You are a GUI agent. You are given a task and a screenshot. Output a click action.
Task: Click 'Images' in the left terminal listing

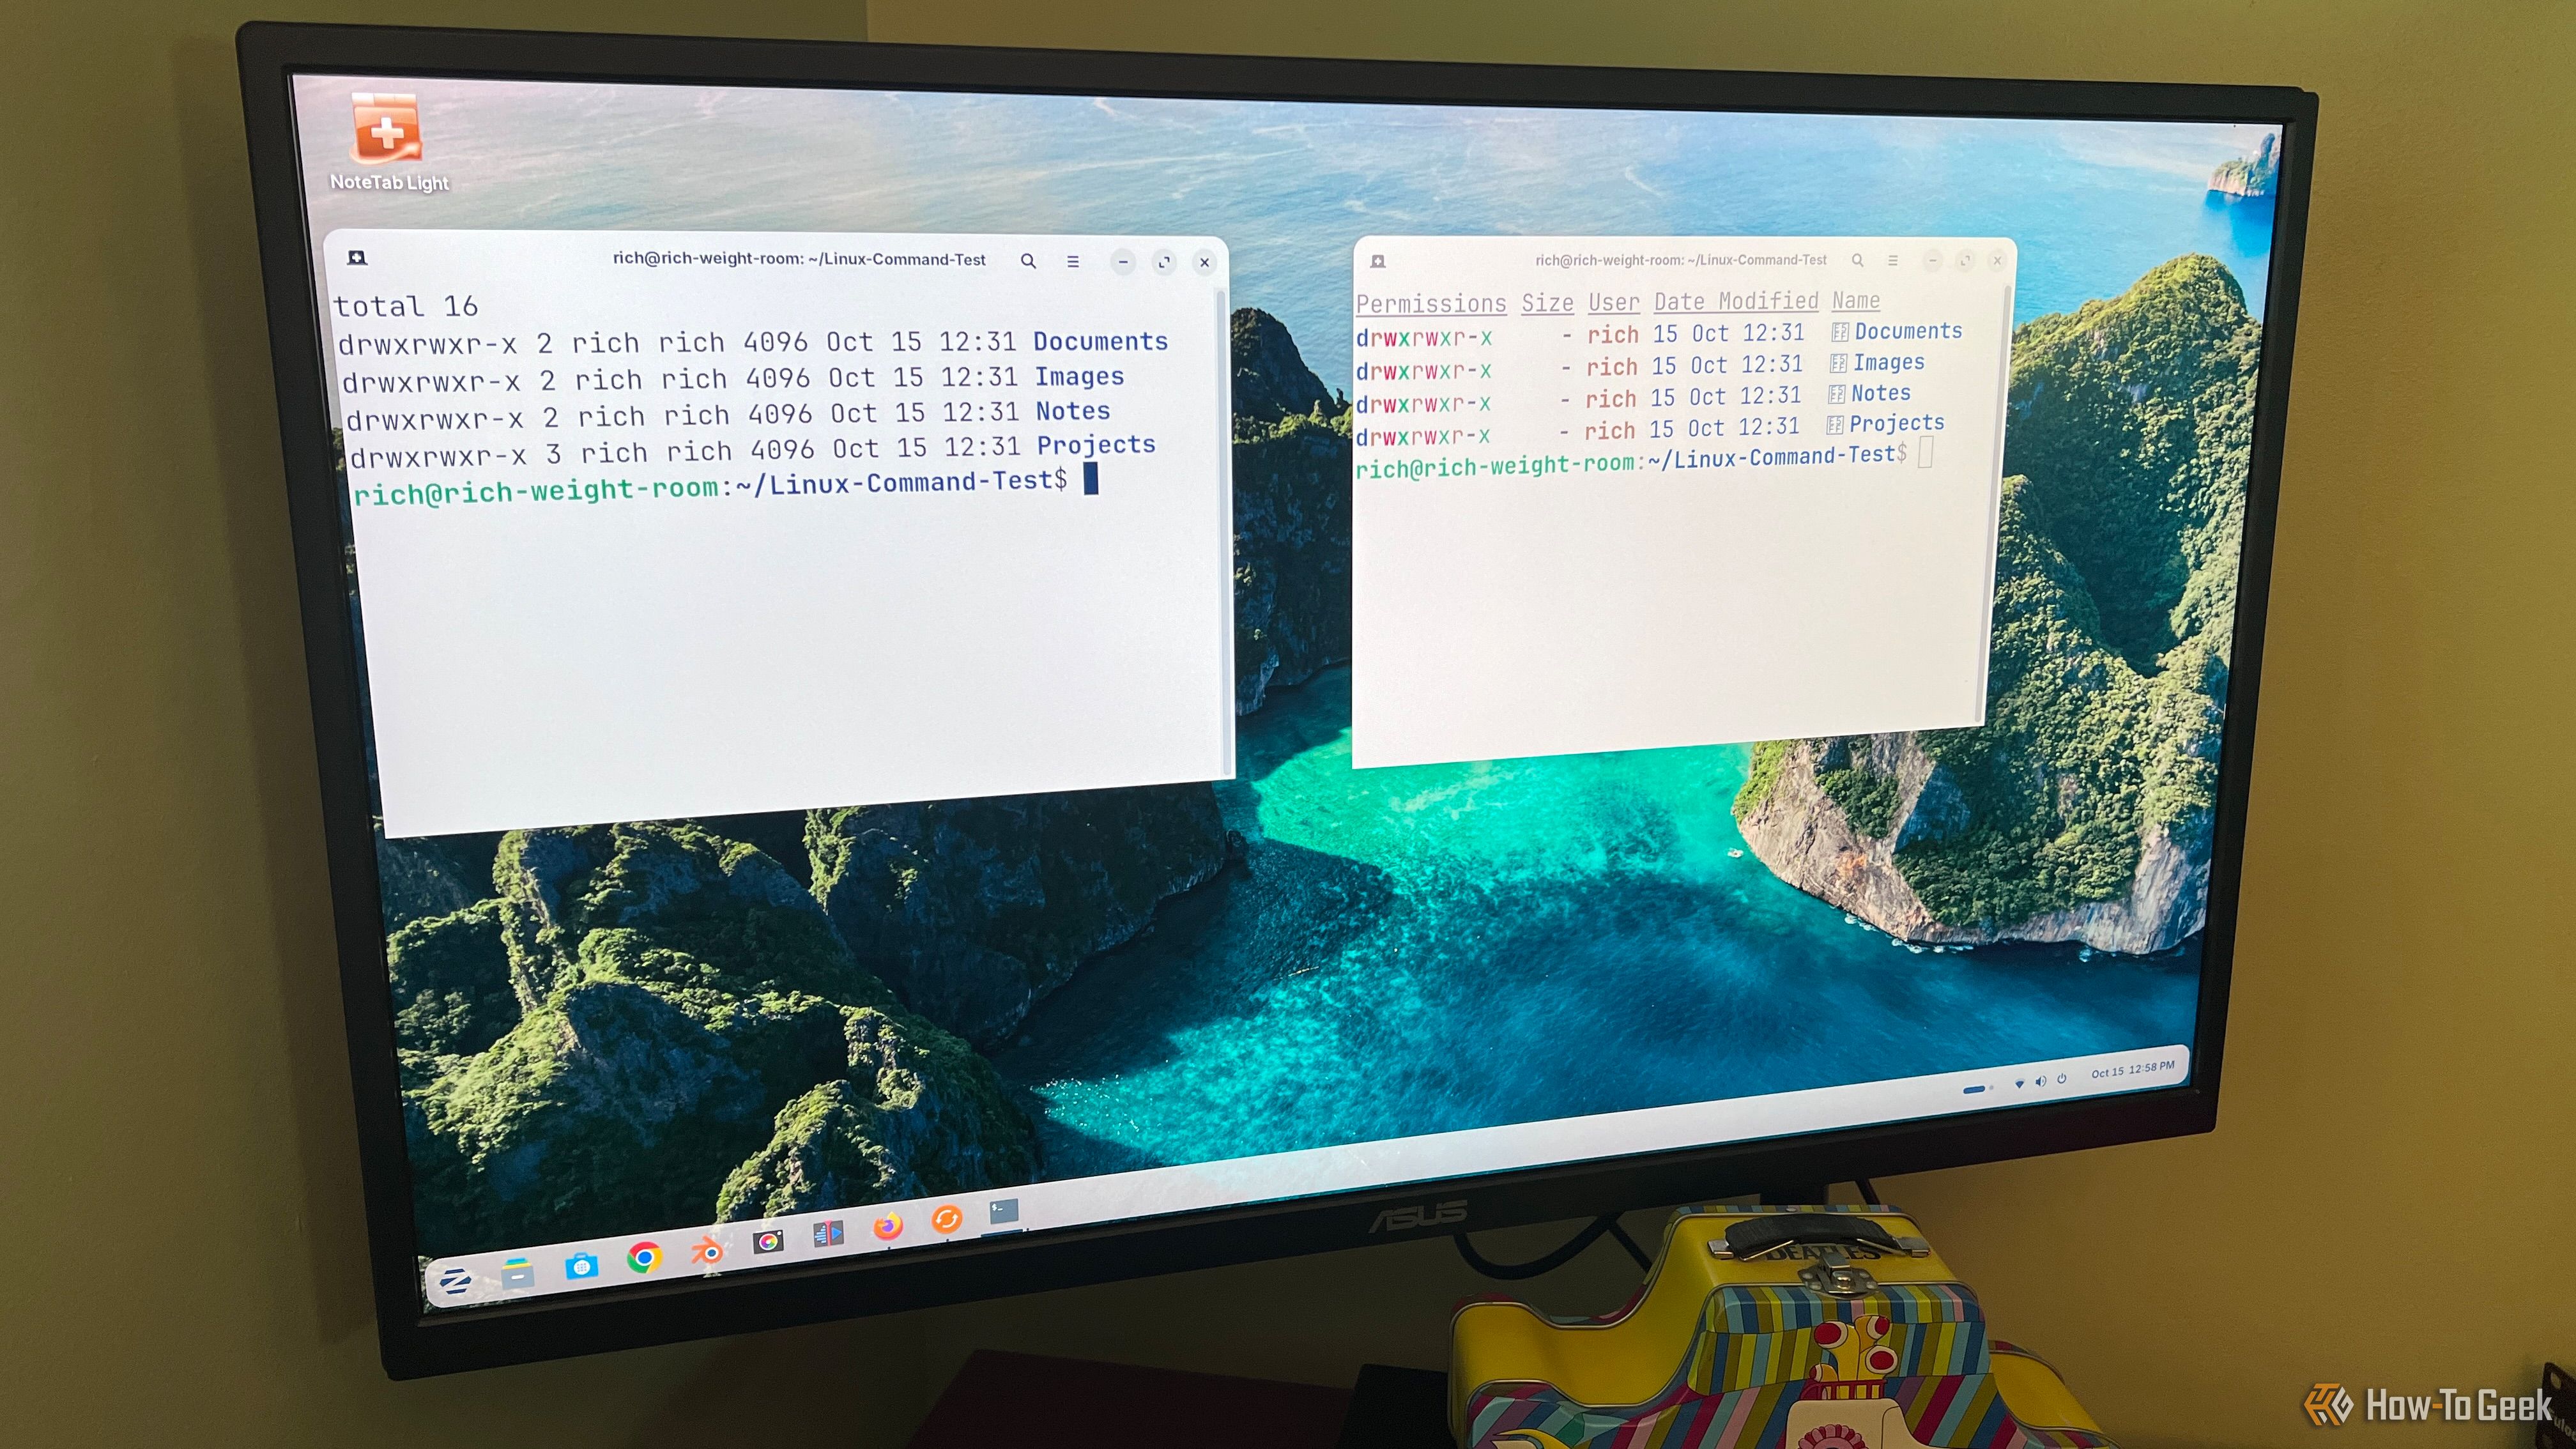click(x=1079, y=377)
